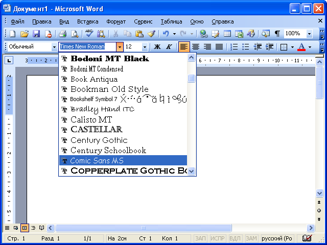
Task: Select Comic Sans MS font
Action: [x=123, y=160]
